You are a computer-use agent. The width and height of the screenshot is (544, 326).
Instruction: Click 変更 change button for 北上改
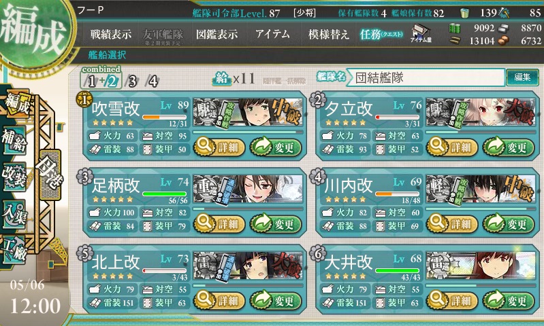click(x=276, y=300)
